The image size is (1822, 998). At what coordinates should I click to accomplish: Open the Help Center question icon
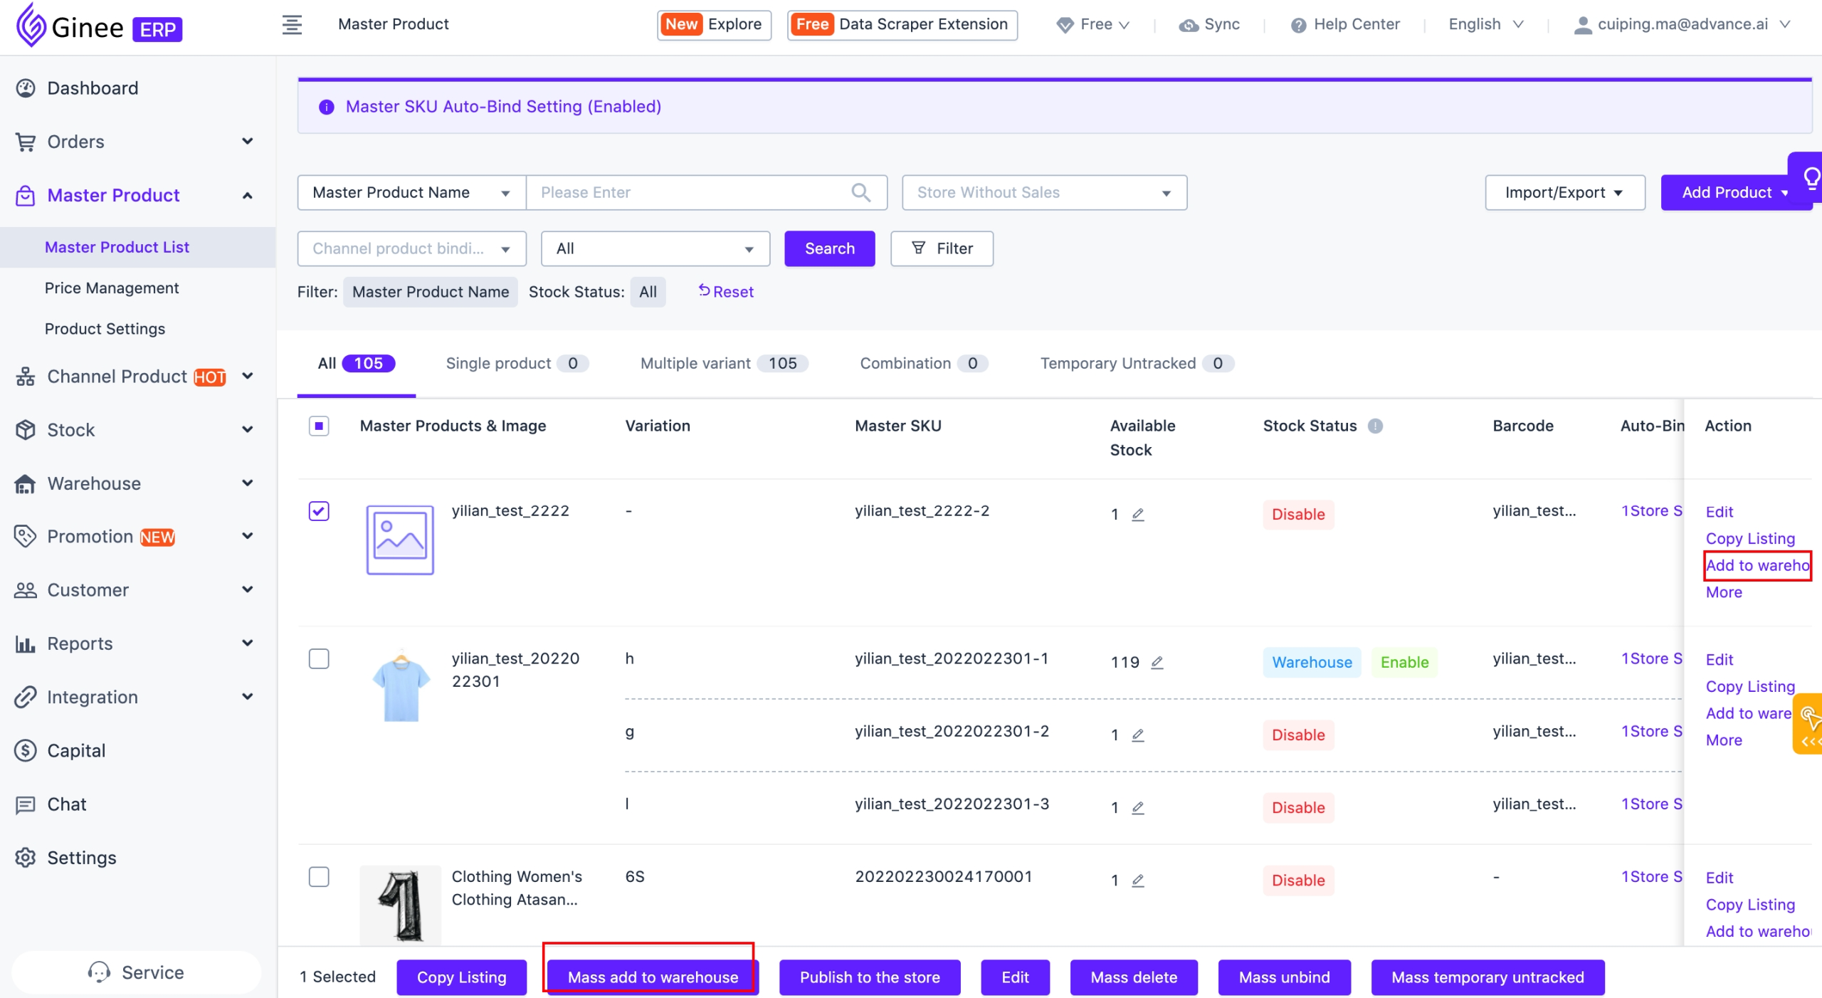(1298, 25)
